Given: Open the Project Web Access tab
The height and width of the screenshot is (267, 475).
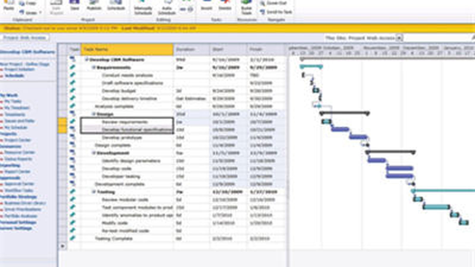Looking at the screenshot, I should (25, 38).
